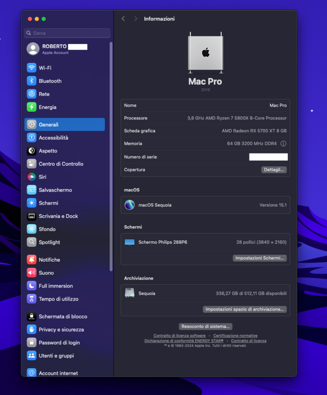Screen dimensions: 327x395
Task: Open the Accessibilità icon
Action: (x=32, y=138)
